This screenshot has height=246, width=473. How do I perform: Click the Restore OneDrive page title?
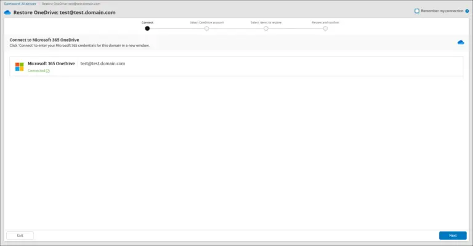(x=64, y=13)
